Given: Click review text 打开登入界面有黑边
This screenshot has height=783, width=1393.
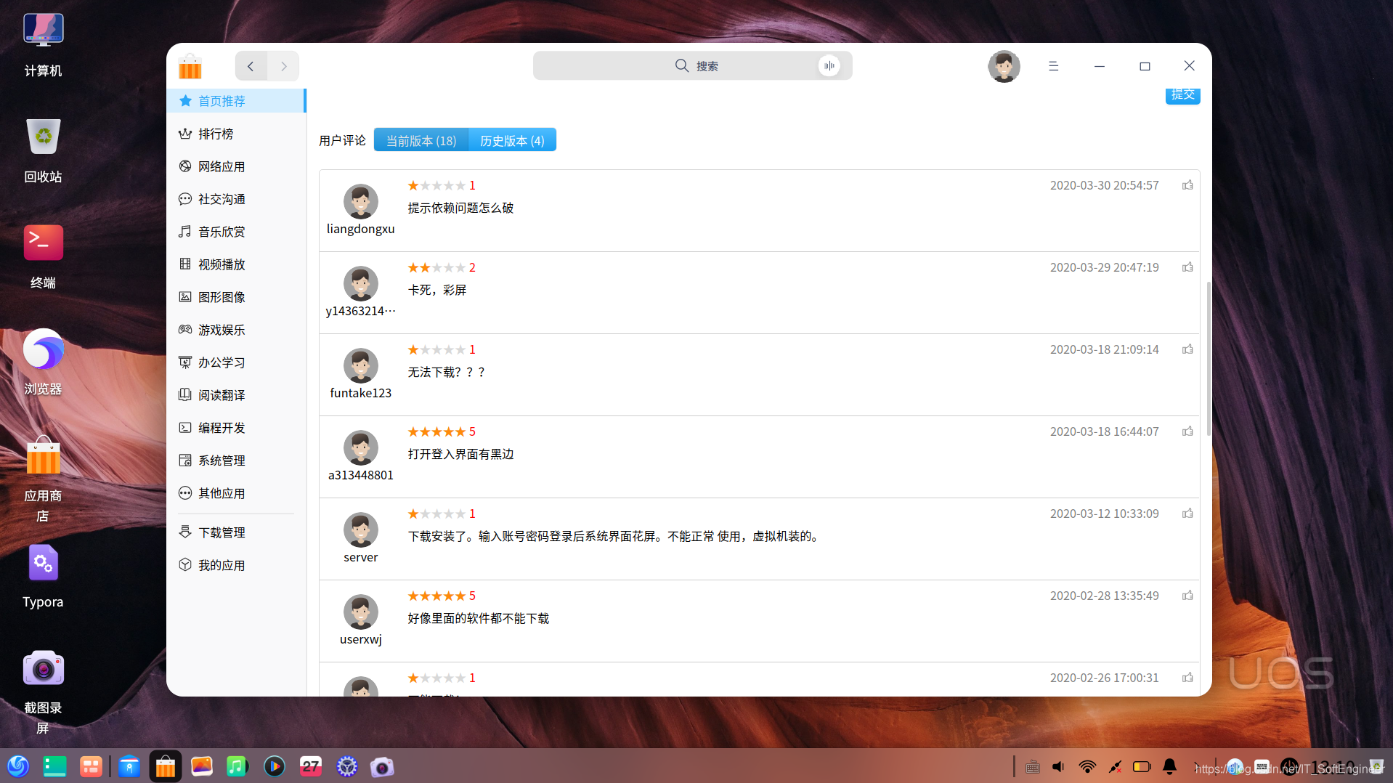Looking at the screenshot, I should tap(460, 454).
